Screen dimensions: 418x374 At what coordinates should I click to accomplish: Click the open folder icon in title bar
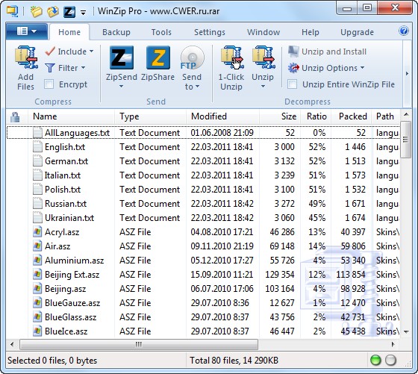(x=53, y=11)
